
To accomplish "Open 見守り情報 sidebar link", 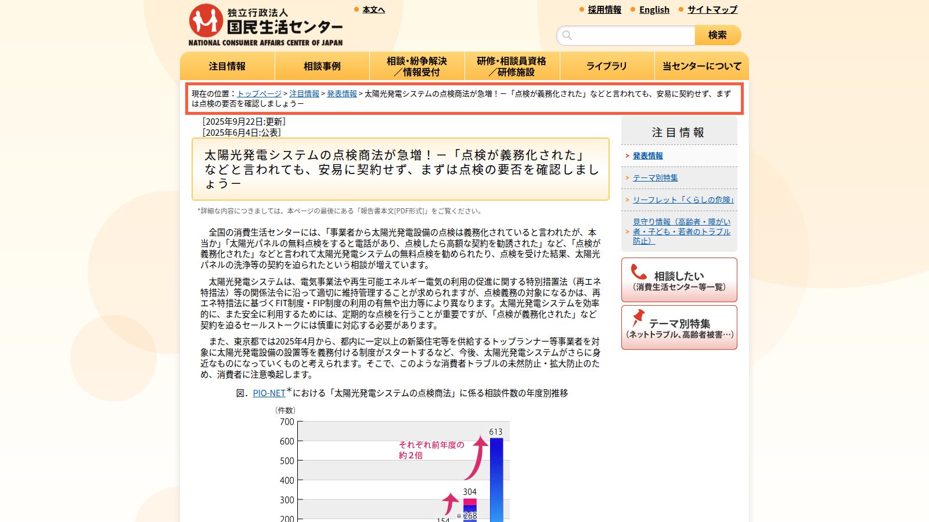I will (x=682, y=231).
